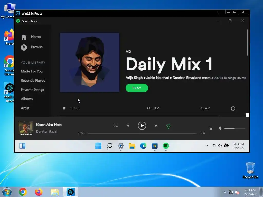Screen dimensions: 263x197
Task: Click Spotify icon in Win11 taskbar
Action: pyautogui.click(x=166, y=146)
